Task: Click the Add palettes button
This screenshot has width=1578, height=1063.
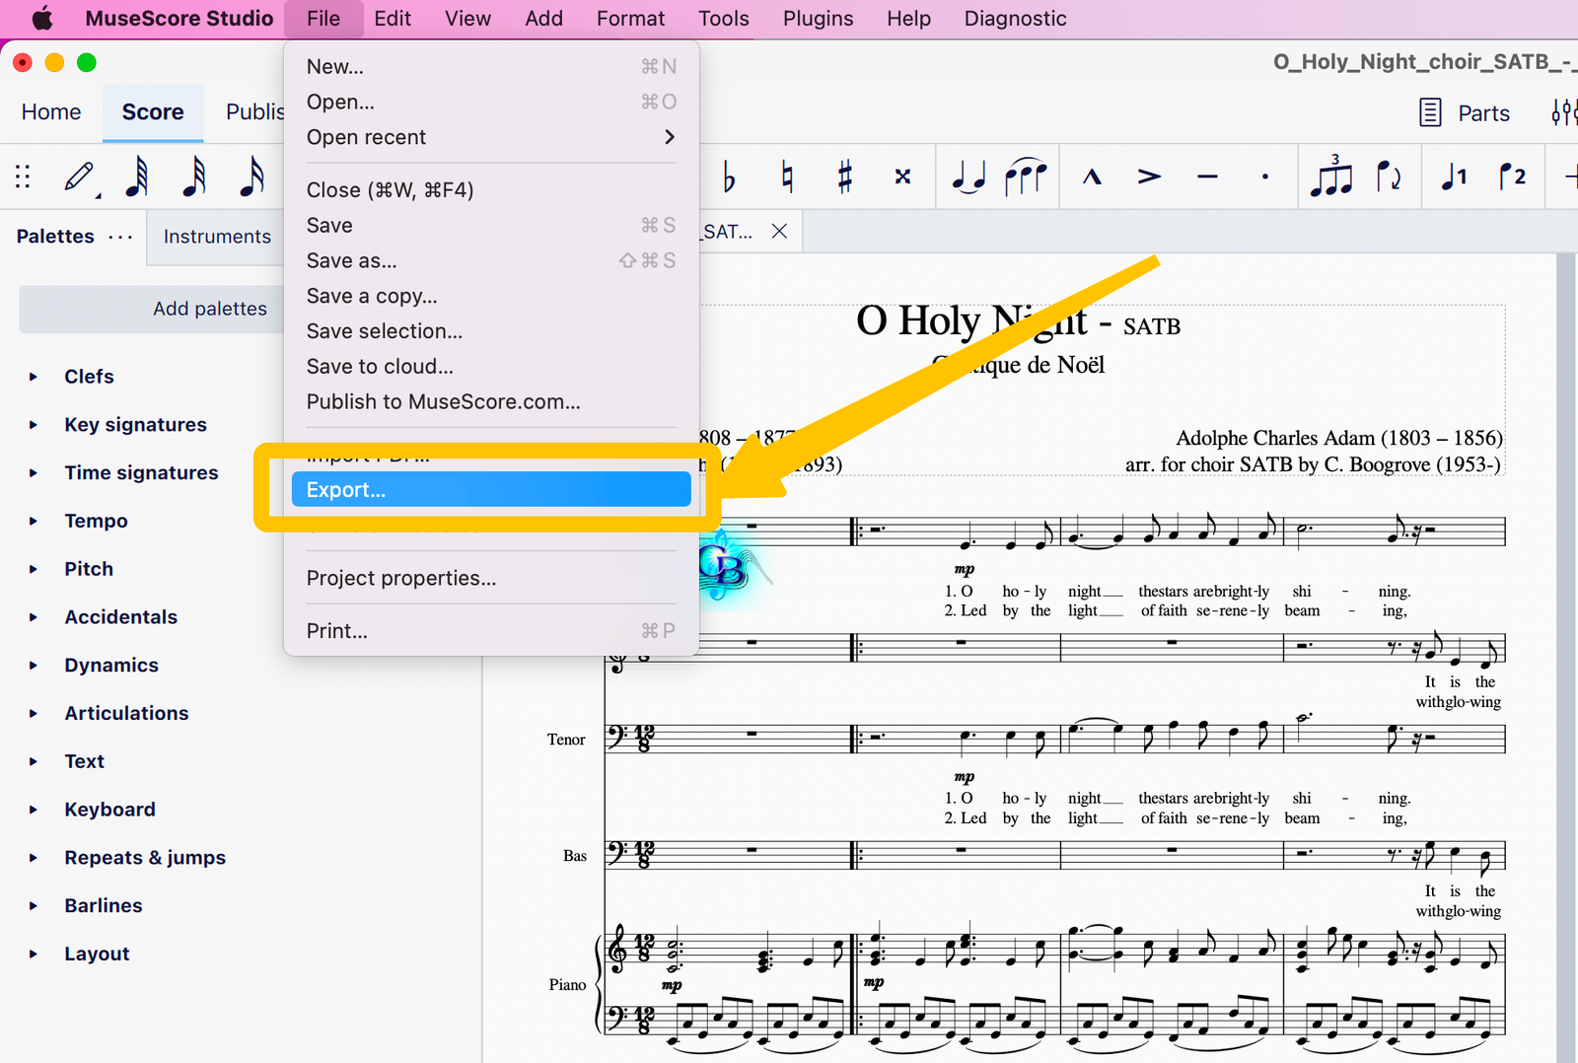Action: tap(209, 309)
